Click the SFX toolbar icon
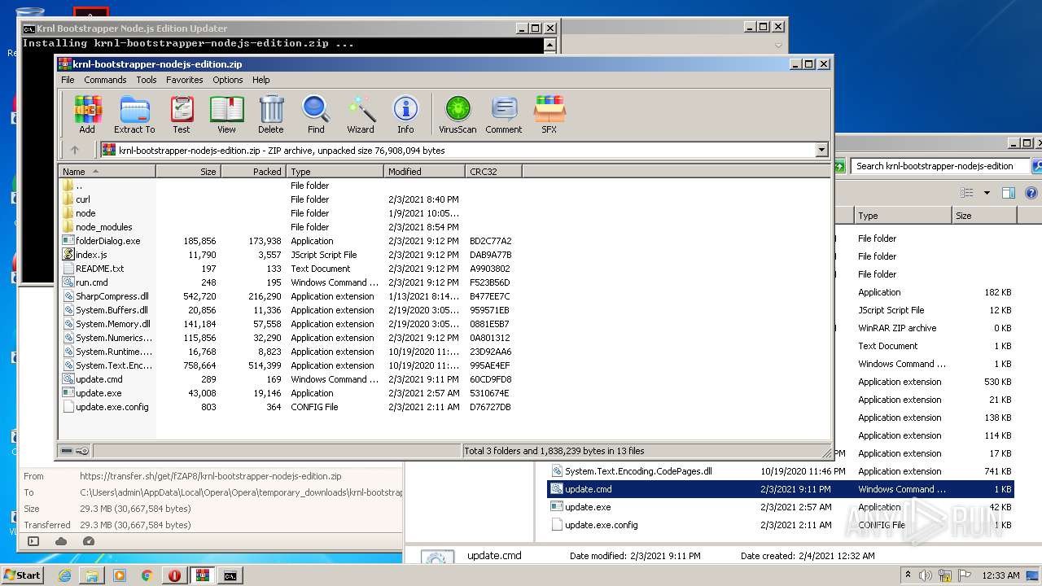This screenshot has height=586, width=1042. coord(549,115)
